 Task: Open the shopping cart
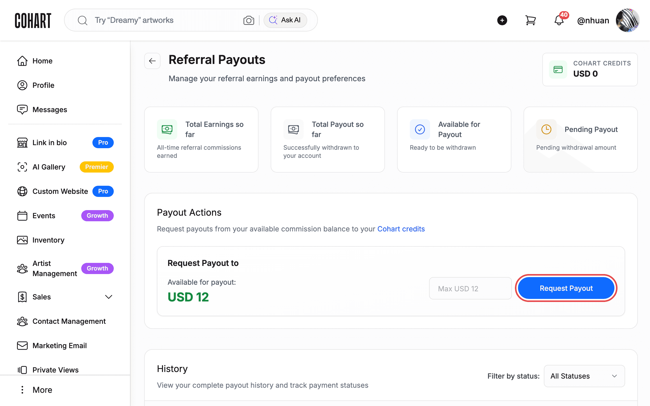pos(530,20)
